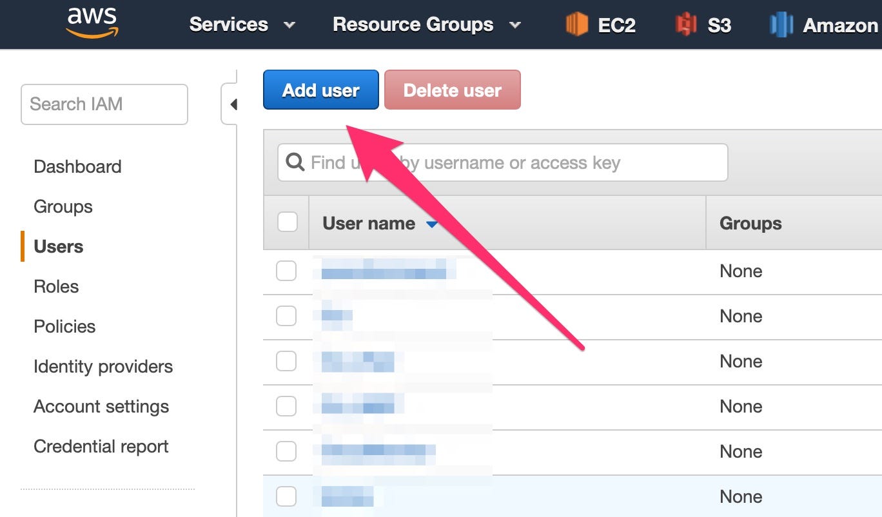Check the sixth highlighted row checkbox
882x517 pixels.
[286, 496]
